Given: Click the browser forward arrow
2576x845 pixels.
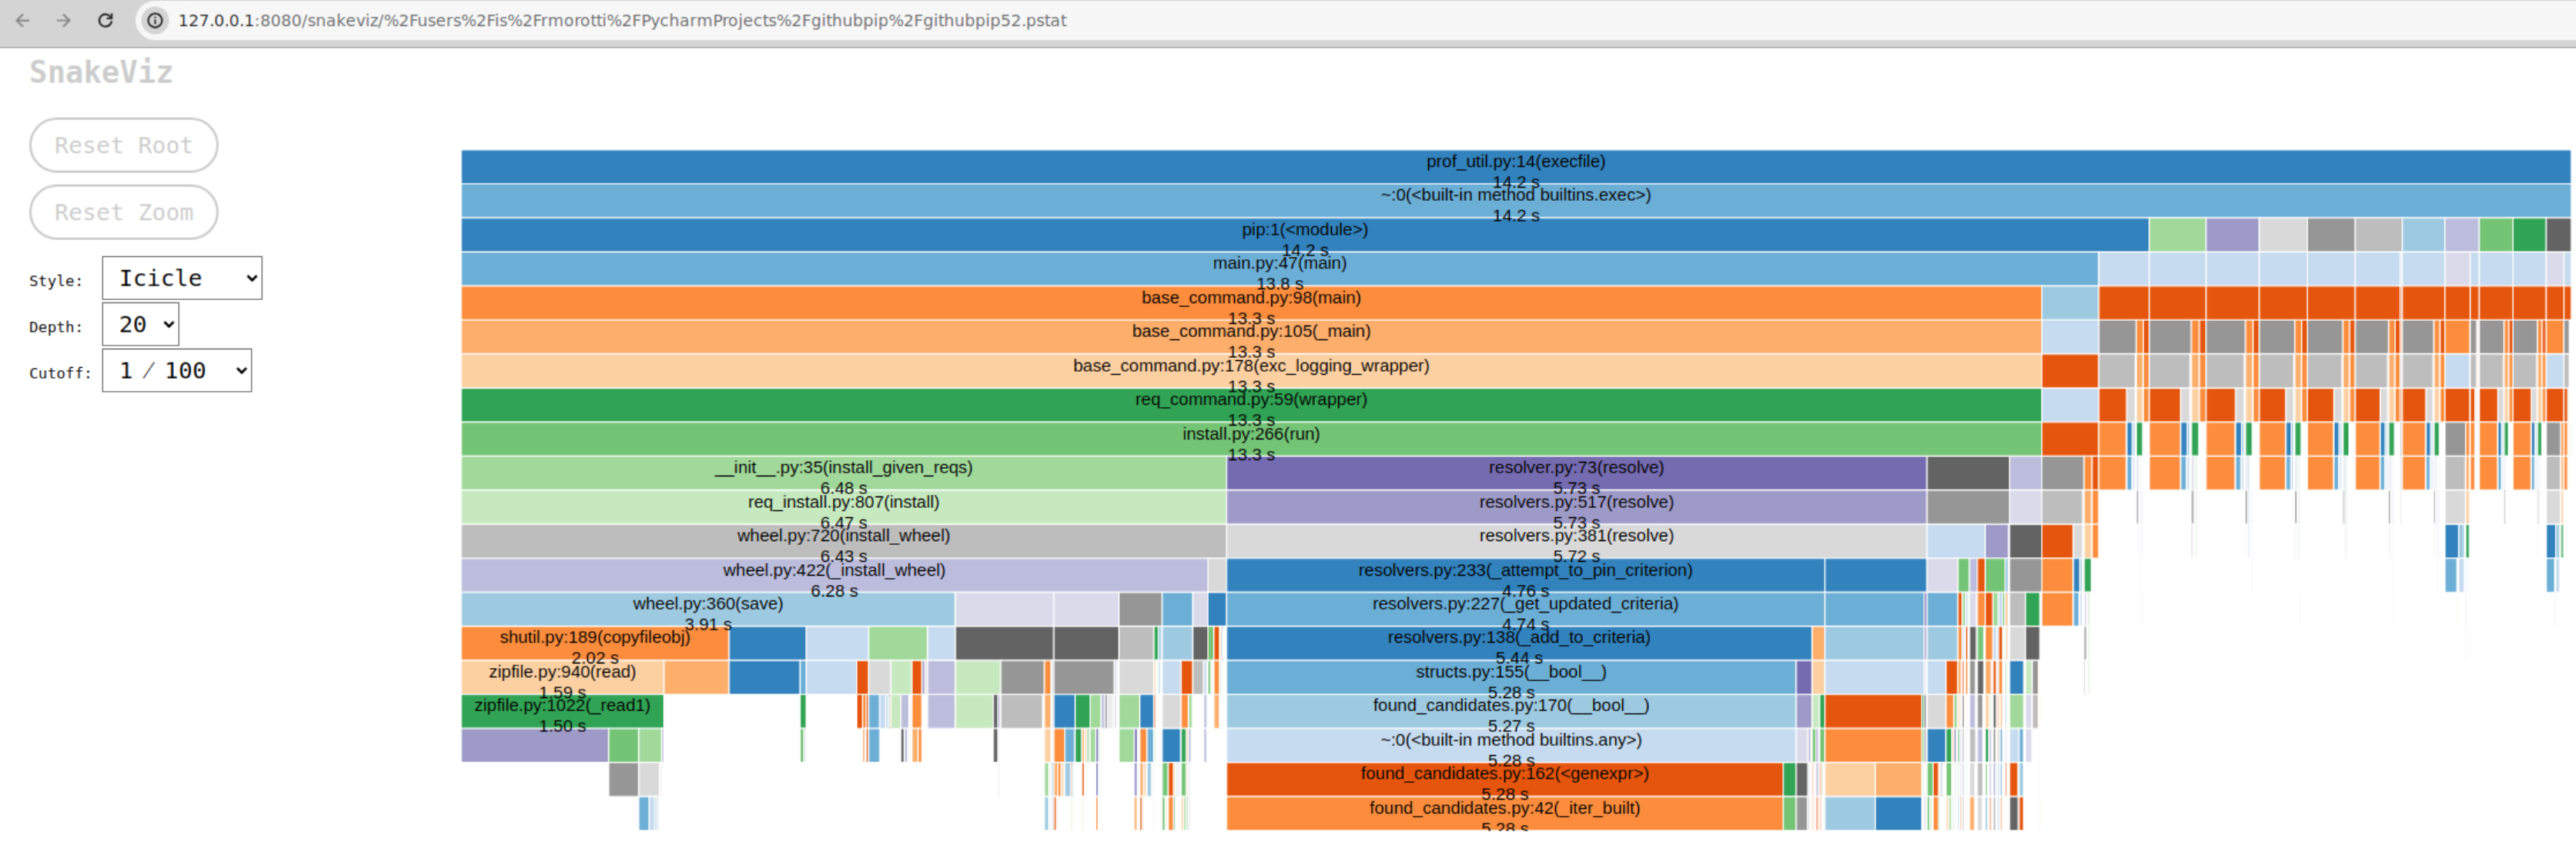Looking at the screenshot, I should pos(64,20).
